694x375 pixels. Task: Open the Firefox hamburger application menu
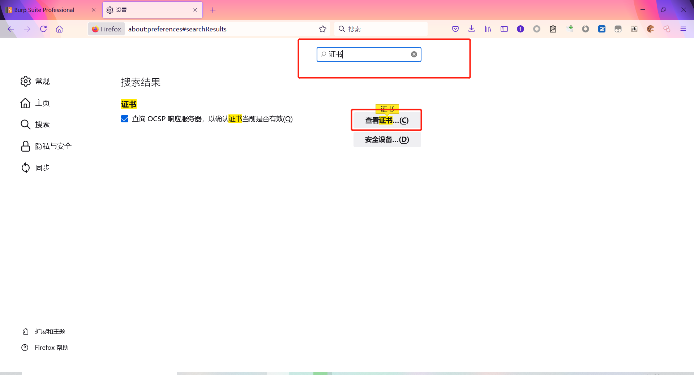click(683, 29)
